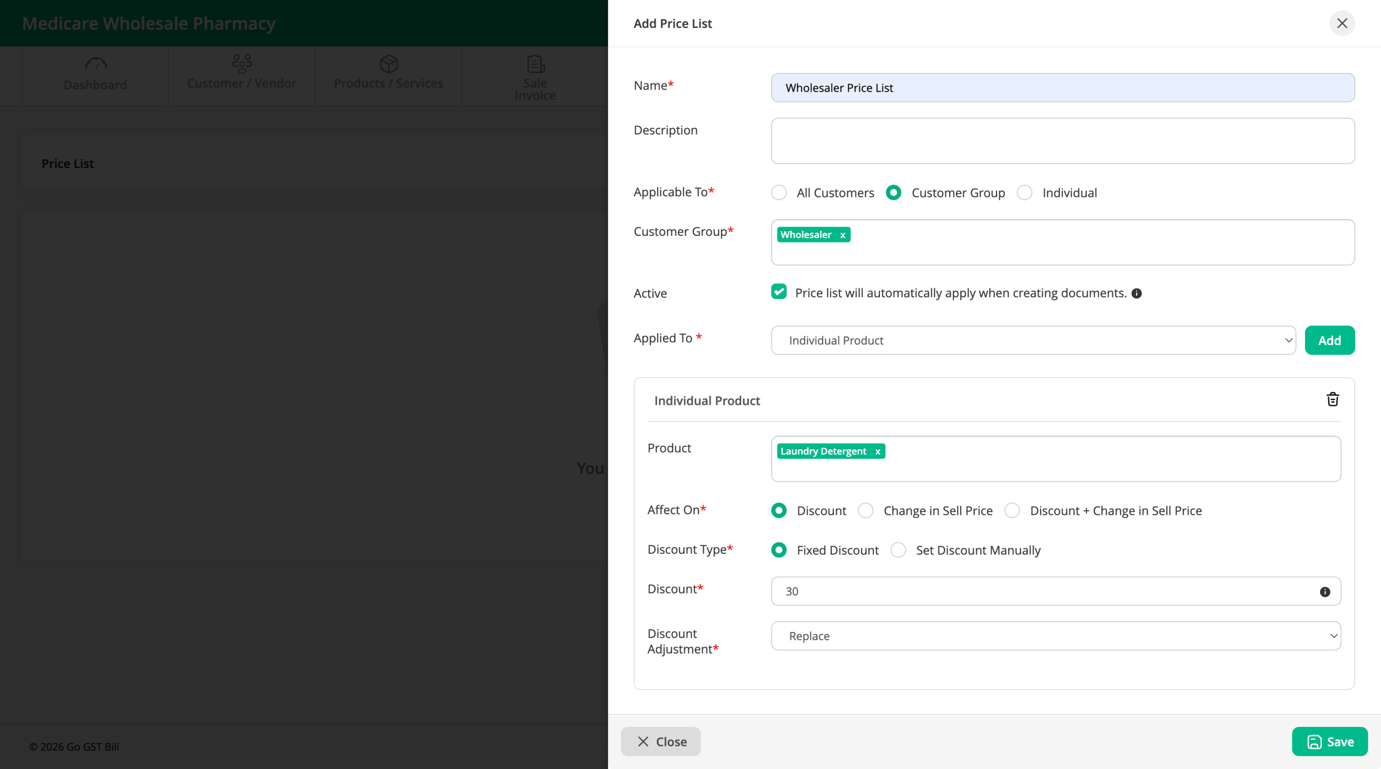Open the Applied To dropdown
1381x769 pixels.
(x=1033, y=341)
